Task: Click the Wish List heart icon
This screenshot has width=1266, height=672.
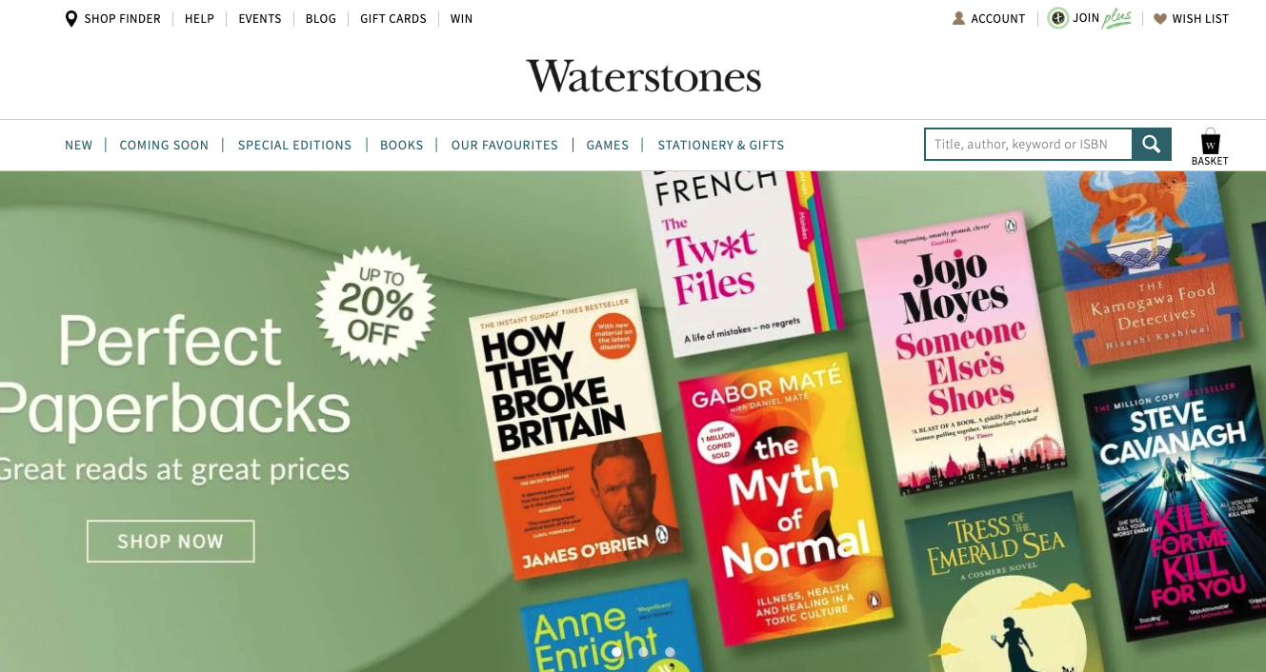Action: (1159, 19)
